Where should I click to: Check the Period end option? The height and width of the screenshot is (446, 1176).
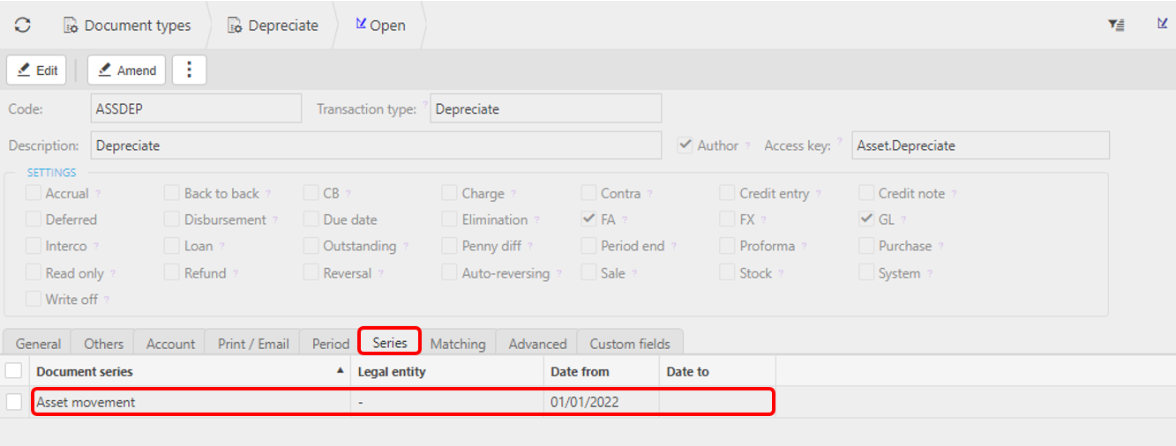pyautogui.click(x=588, y=246)
